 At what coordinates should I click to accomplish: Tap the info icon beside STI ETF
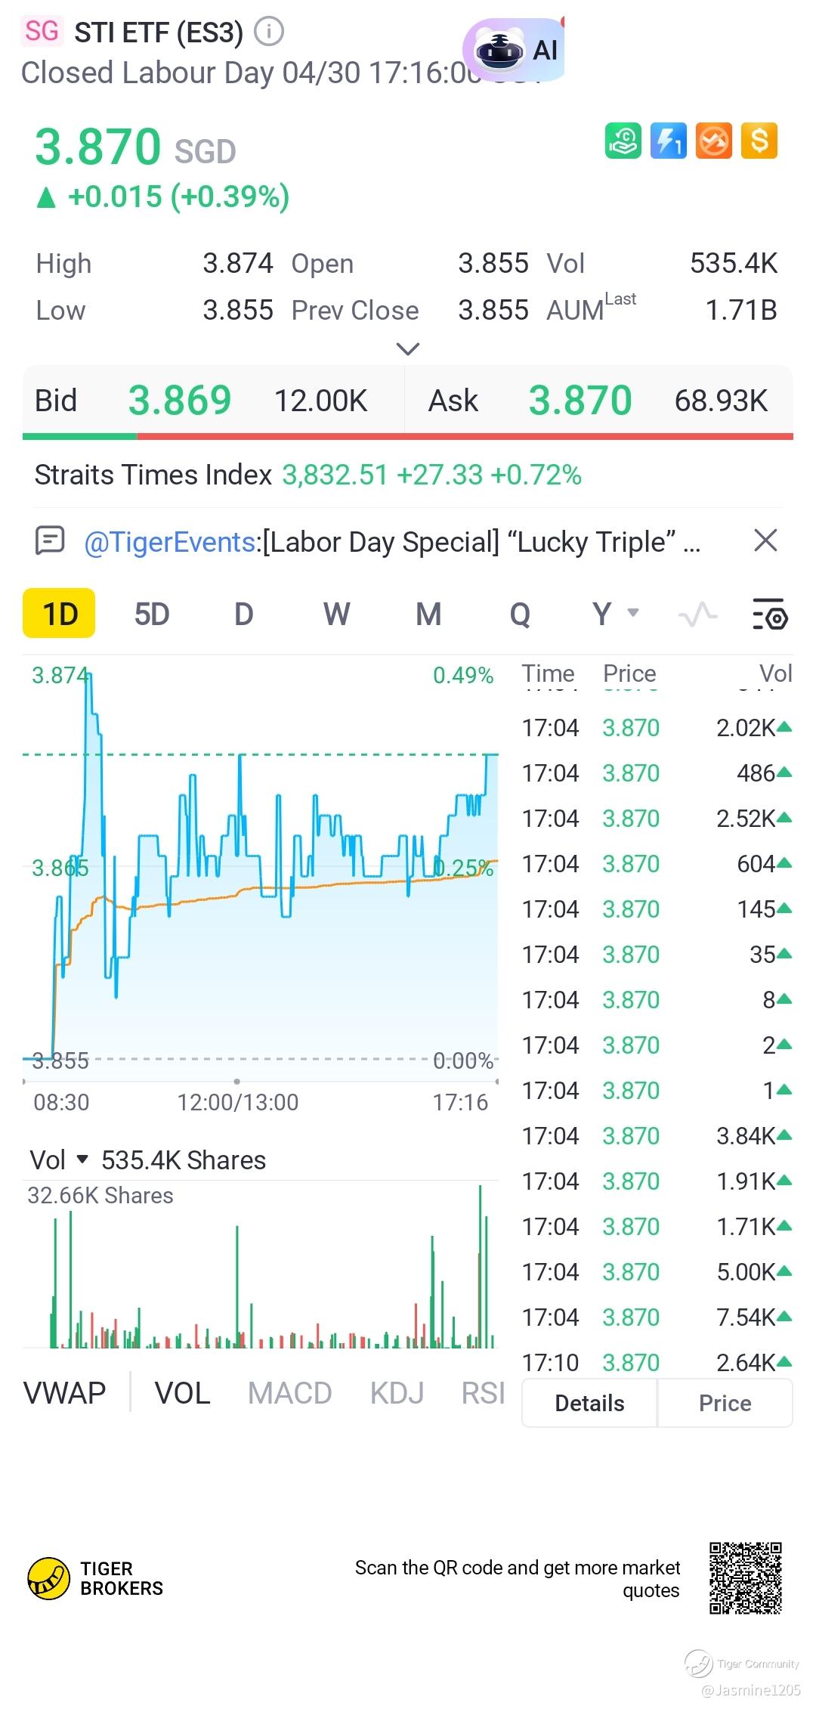(x=268, y=32)
